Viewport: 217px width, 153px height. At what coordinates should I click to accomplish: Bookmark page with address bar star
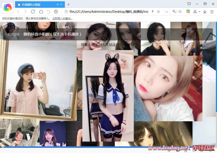pos(158,12)
